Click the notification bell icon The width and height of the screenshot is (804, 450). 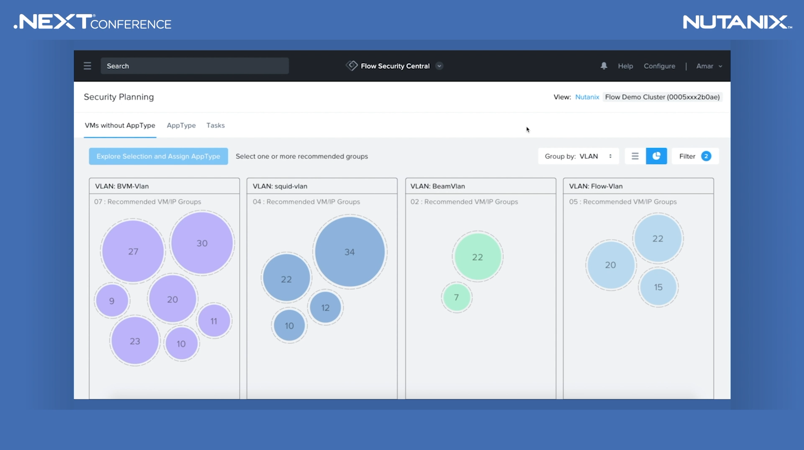click(604, 66)
